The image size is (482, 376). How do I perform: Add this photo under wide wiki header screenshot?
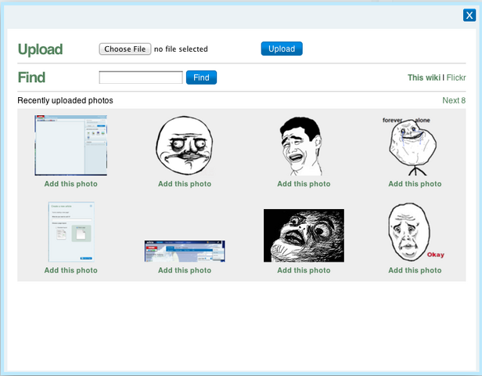pyautogui.click(x=185, y=270)
